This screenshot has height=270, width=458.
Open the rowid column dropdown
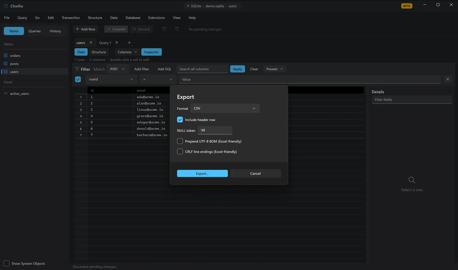(x=111, y=79)
